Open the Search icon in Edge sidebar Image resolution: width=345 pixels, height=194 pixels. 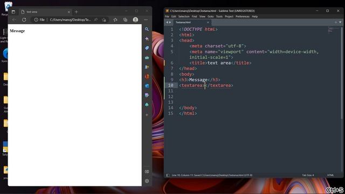click(147, 29)
